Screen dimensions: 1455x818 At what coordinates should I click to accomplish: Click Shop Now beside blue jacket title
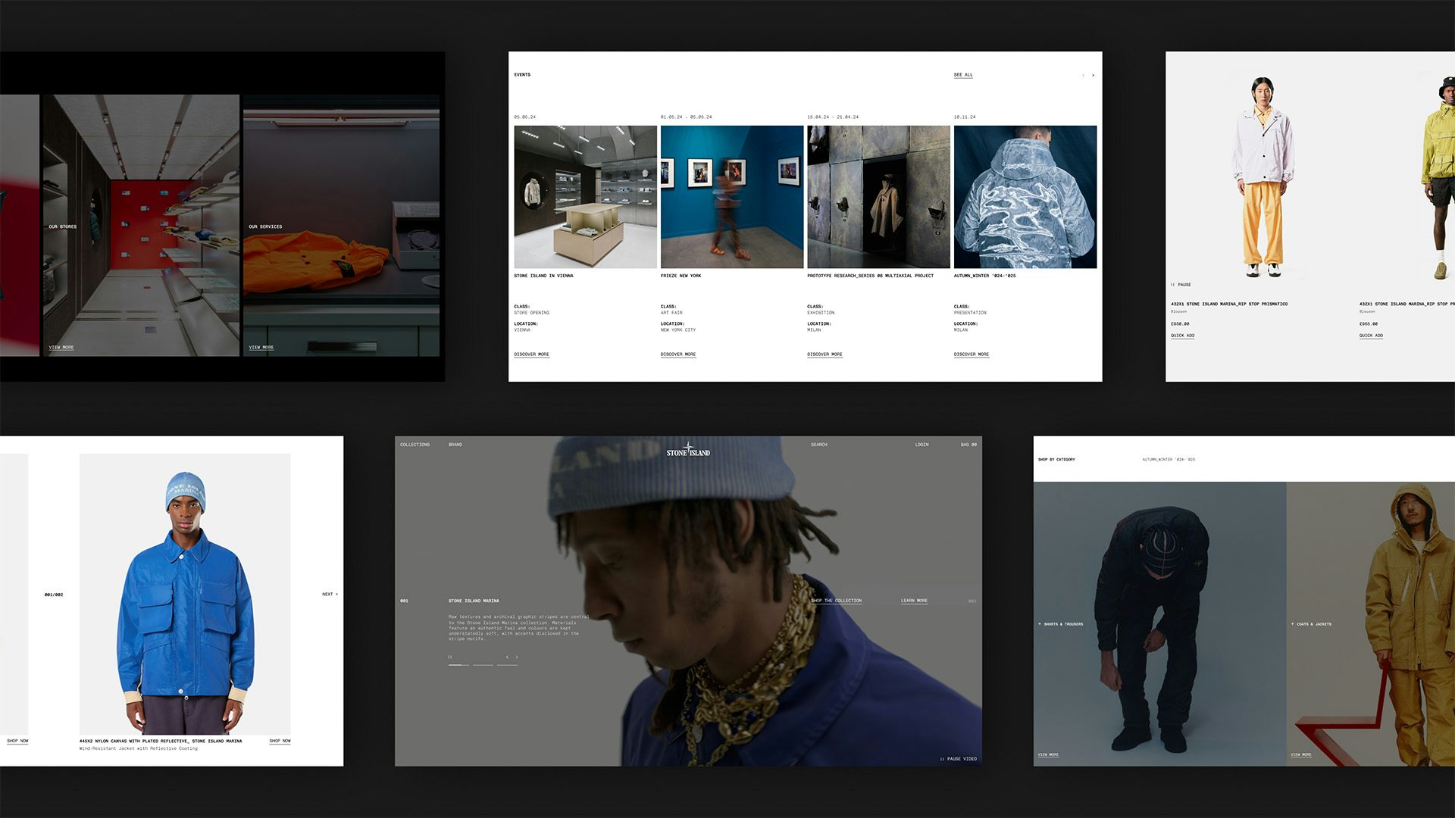click(x=280, y=741)
